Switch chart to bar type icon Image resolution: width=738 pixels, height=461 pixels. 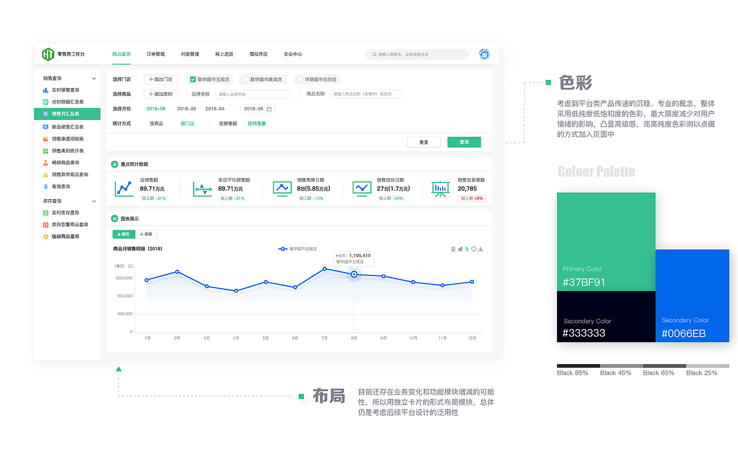pyautogui.click(x=460, y=249)
